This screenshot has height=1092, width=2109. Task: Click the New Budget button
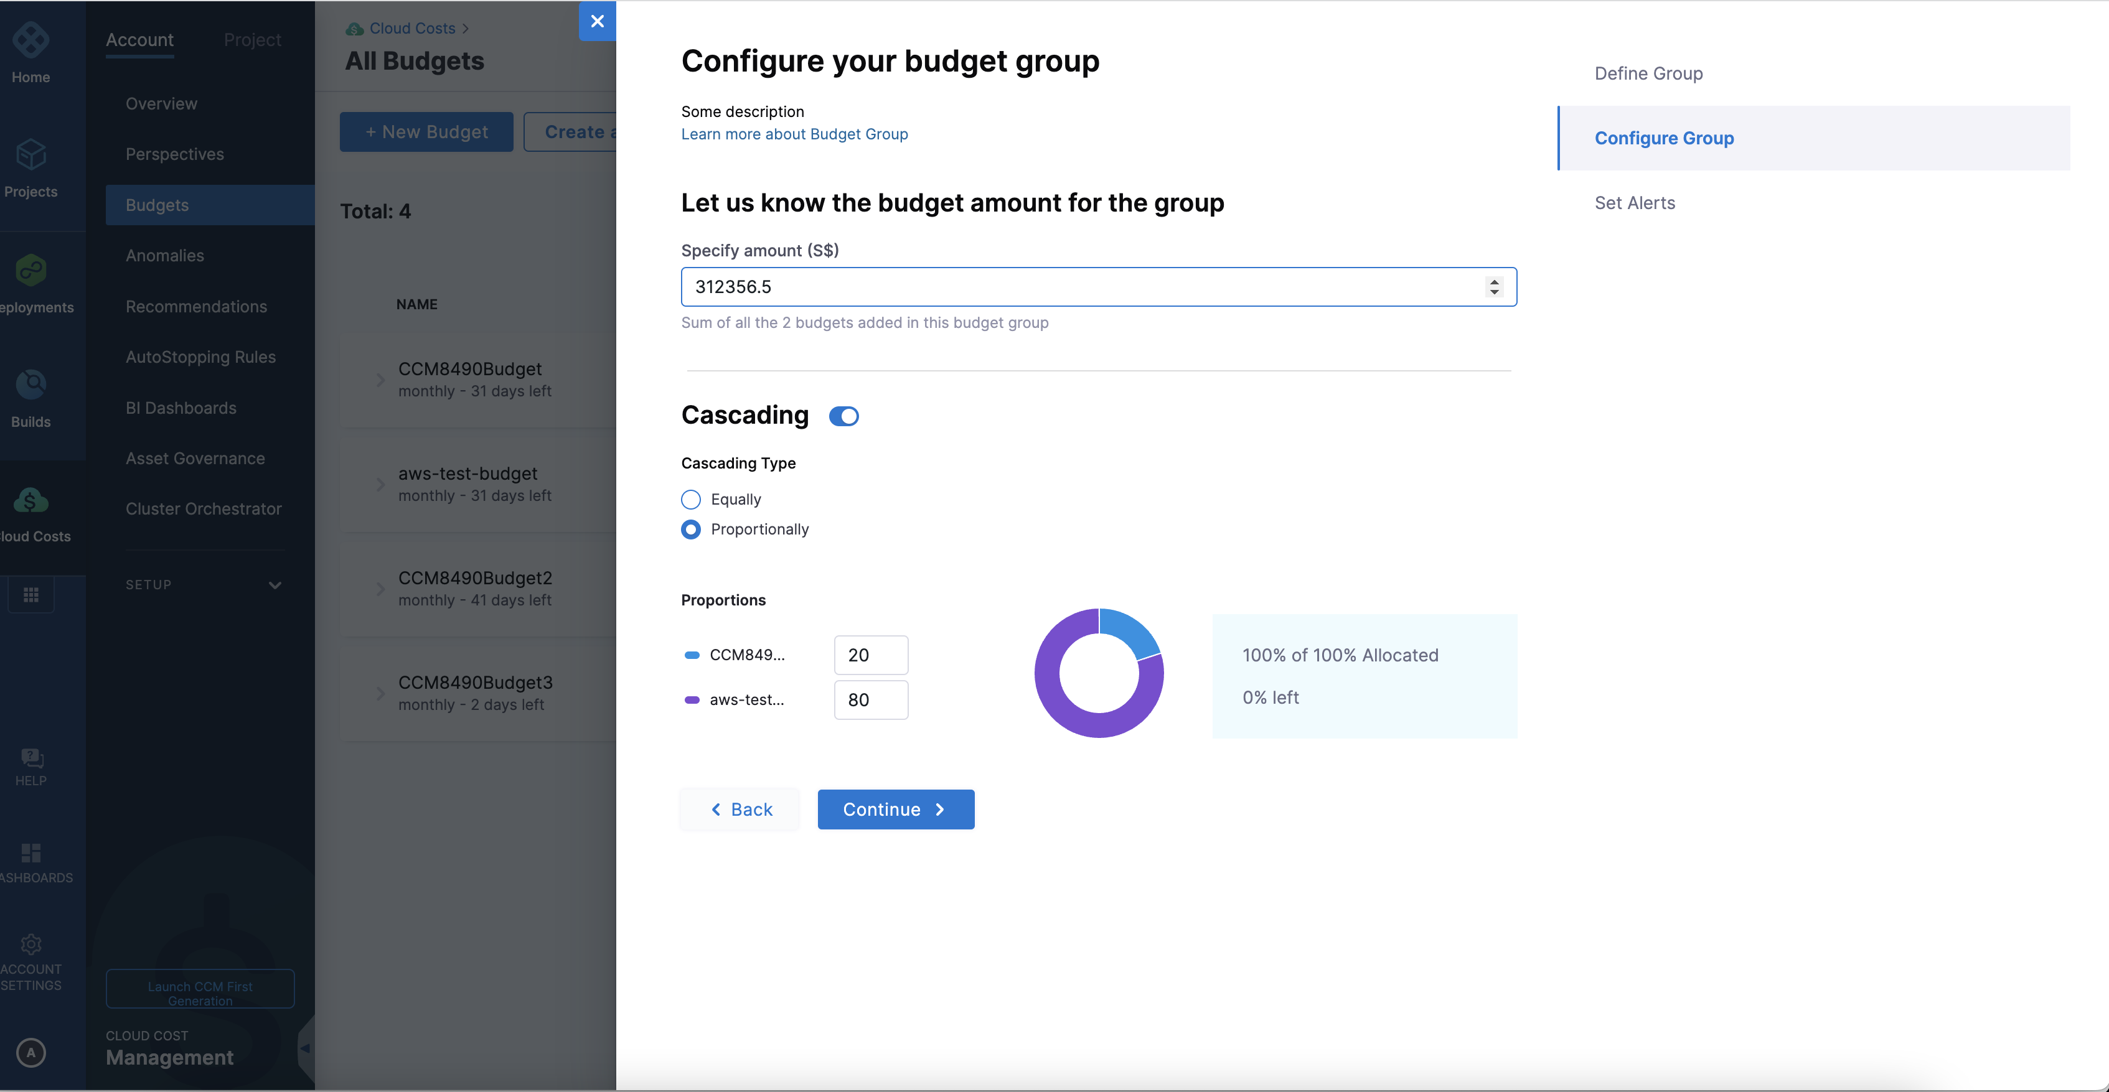pyautogui.click(x=426, y=132)
